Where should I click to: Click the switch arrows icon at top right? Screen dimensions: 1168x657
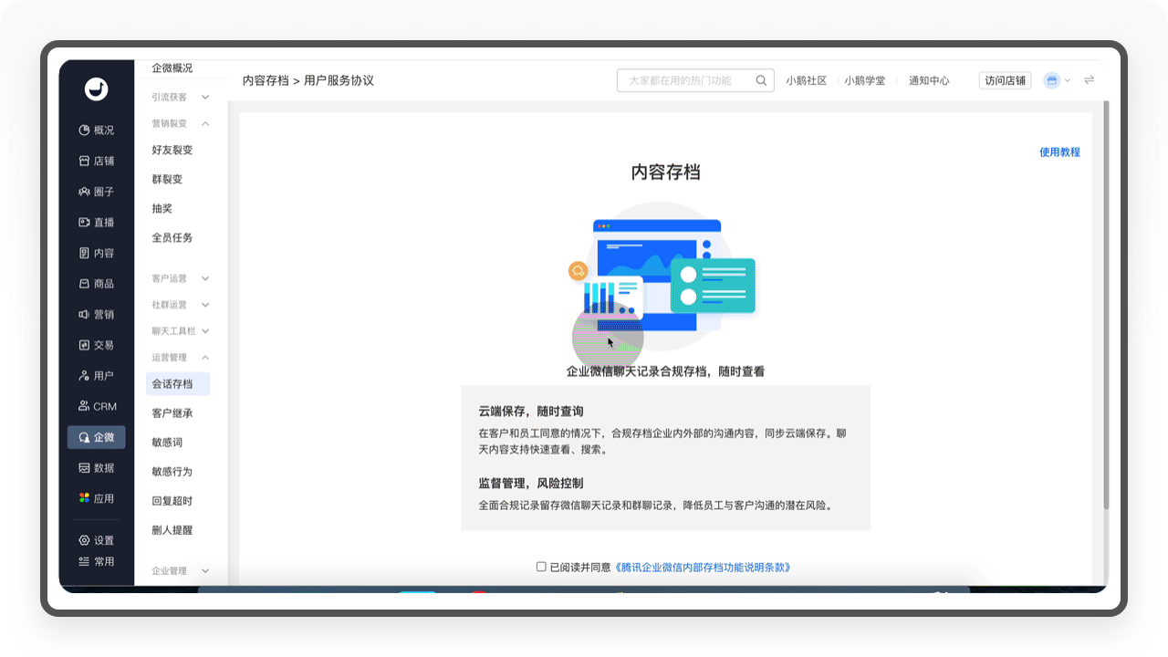1089,80
